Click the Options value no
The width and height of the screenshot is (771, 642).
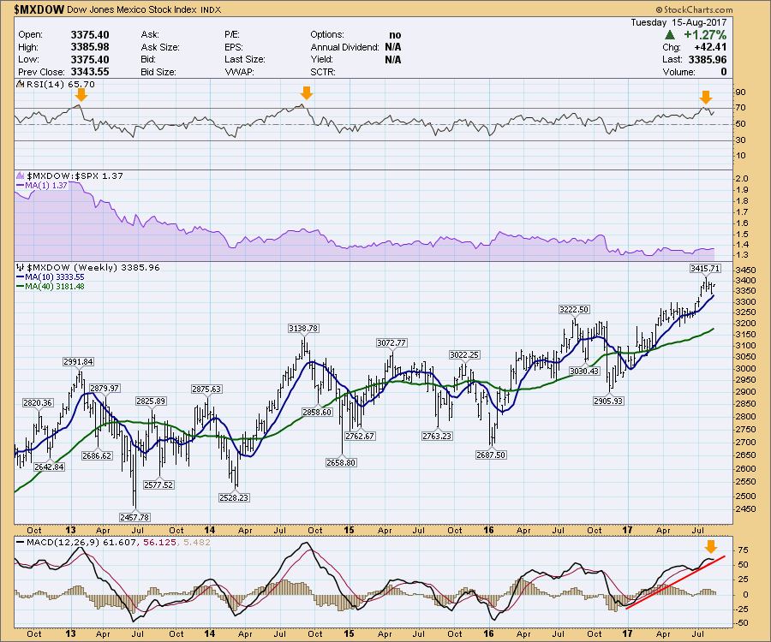coord(395,35)
